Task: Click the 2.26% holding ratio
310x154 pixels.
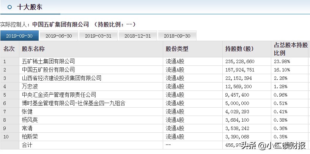Action: (280, 78)
